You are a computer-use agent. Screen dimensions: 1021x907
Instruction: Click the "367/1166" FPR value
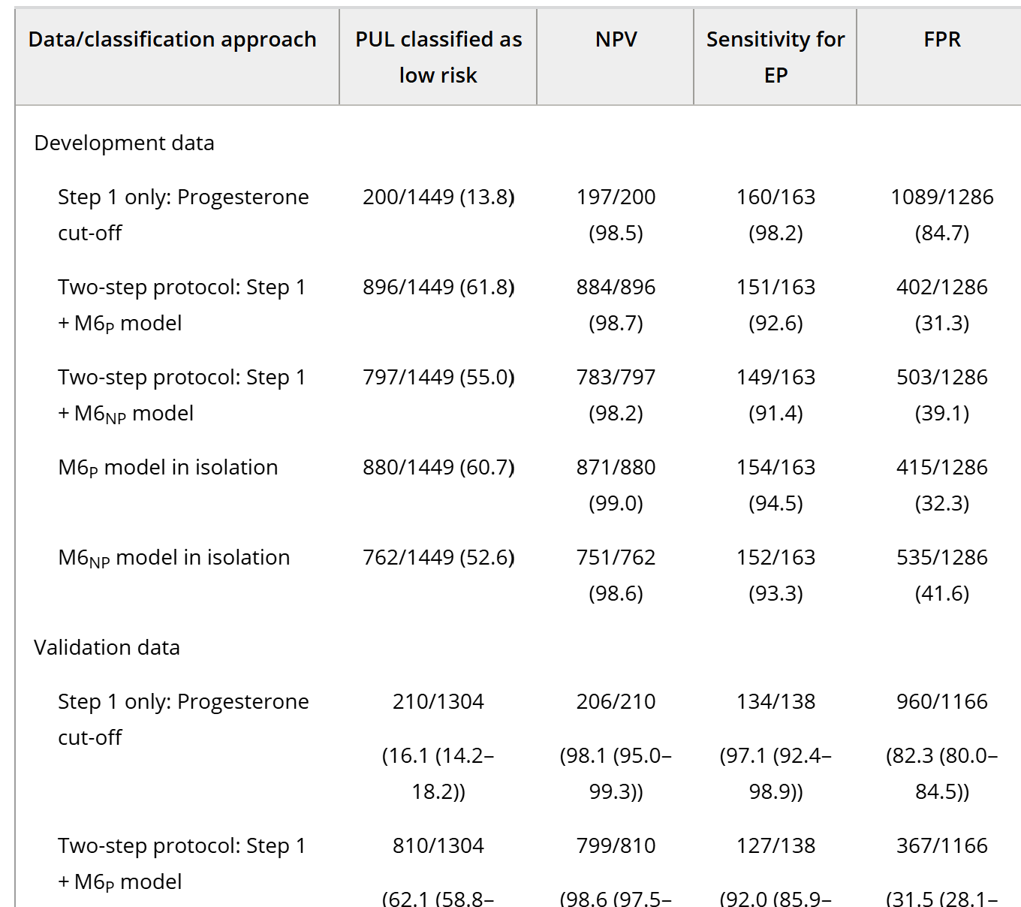(x=941, y=846)
